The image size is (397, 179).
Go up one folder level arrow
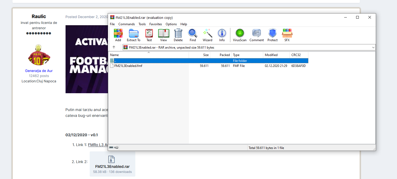coord(114,47)
